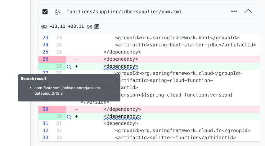Click underlined </dependency> on added line 30

coord(122,116)
